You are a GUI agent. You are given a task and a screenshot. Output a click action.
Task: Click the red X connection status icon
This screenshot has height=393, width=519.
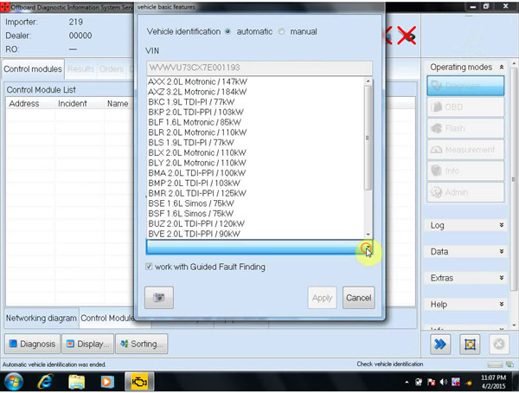click(407, 35)
